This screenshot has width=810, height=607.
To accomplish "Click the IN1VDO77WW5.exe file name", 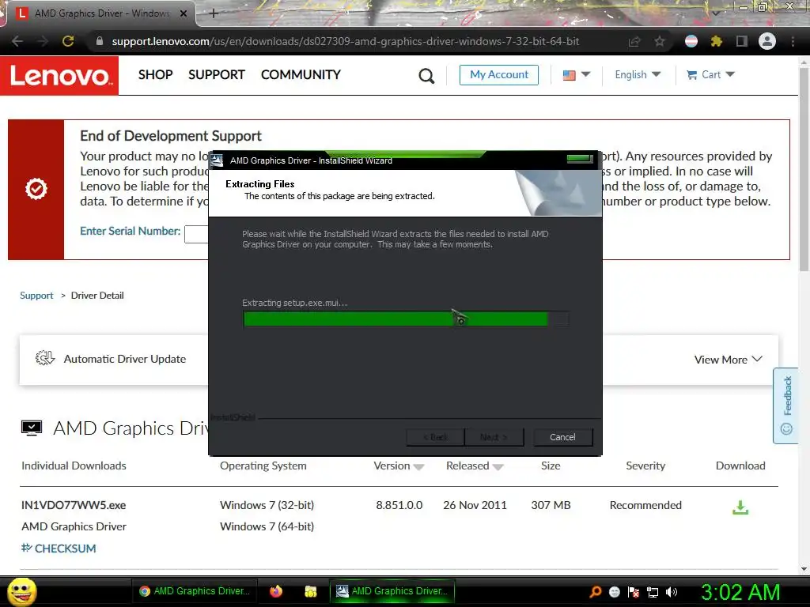I will [x=74, y=505].
